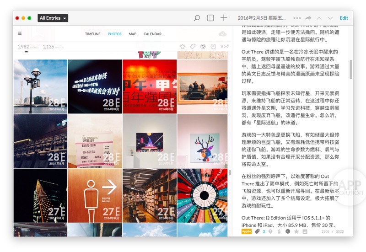The width and height of the screenshot is (366, 252).
Task: Click the entry date 2016年2月5日 星期五
Action: [x=262, y=18]
